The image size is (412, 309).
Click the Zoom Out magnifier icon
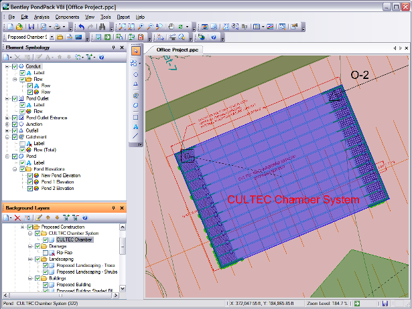click(x=150, y=27)
